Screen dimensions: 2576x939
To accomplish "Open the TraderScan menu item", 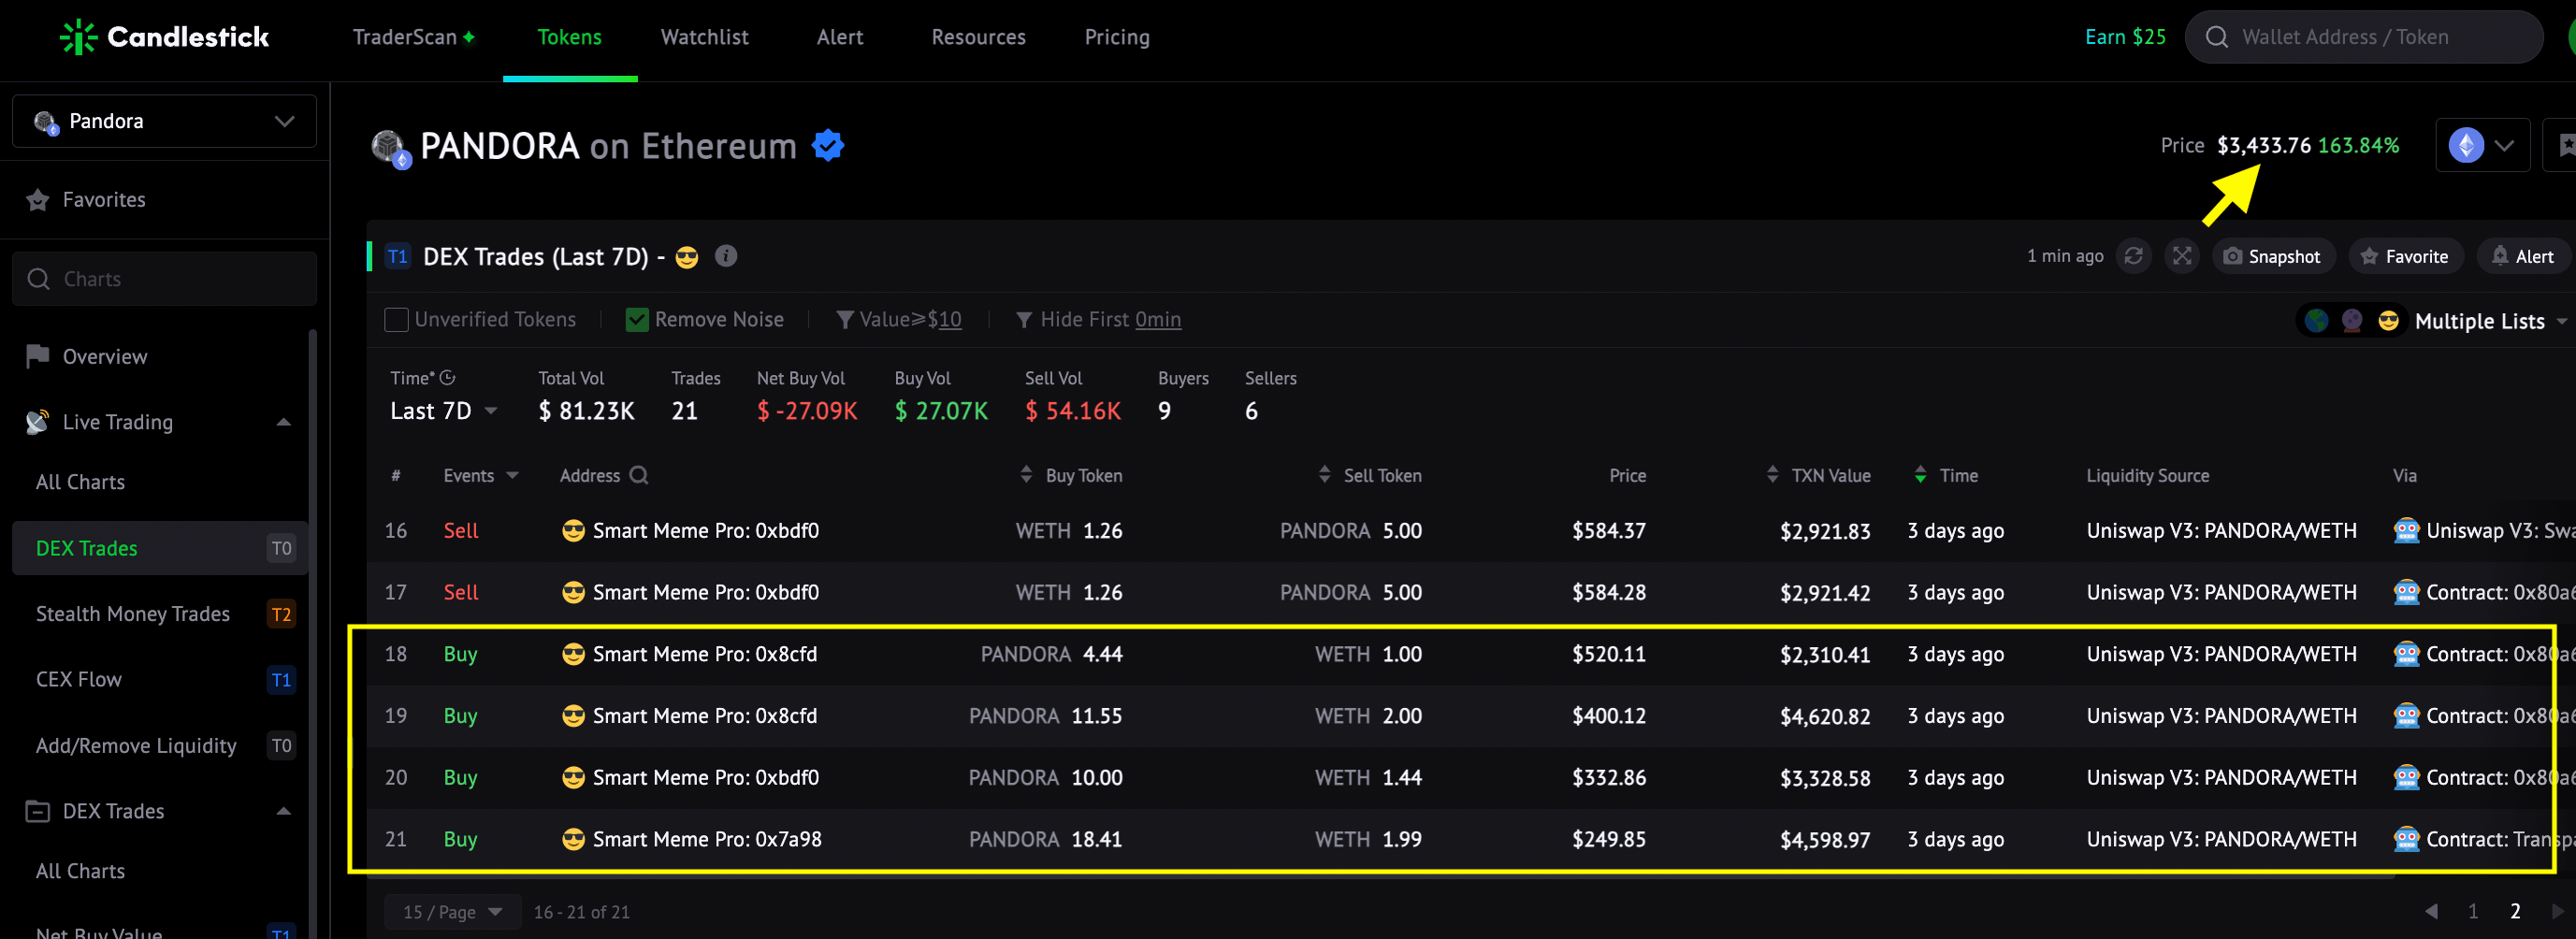I will (413, 37).
